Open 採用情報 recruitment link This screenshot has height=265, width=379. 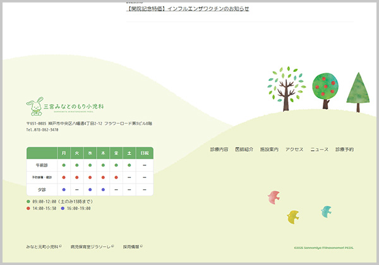[132, 247]
